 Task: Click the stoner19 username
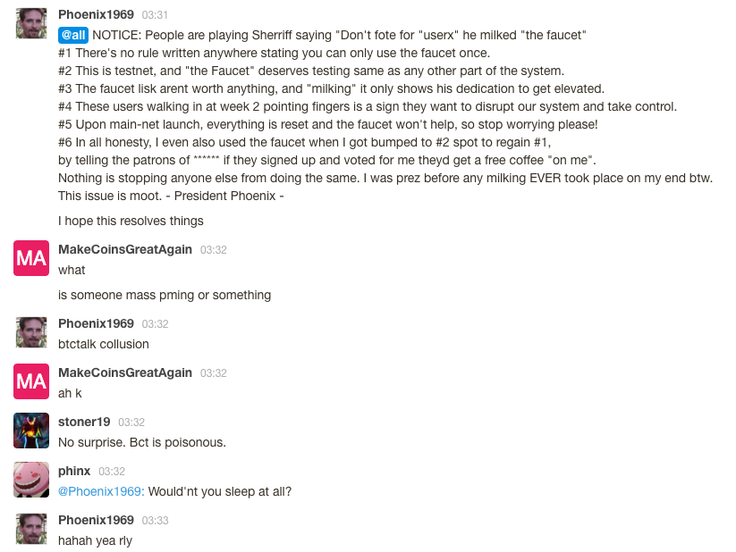click(x=84, y=422)
